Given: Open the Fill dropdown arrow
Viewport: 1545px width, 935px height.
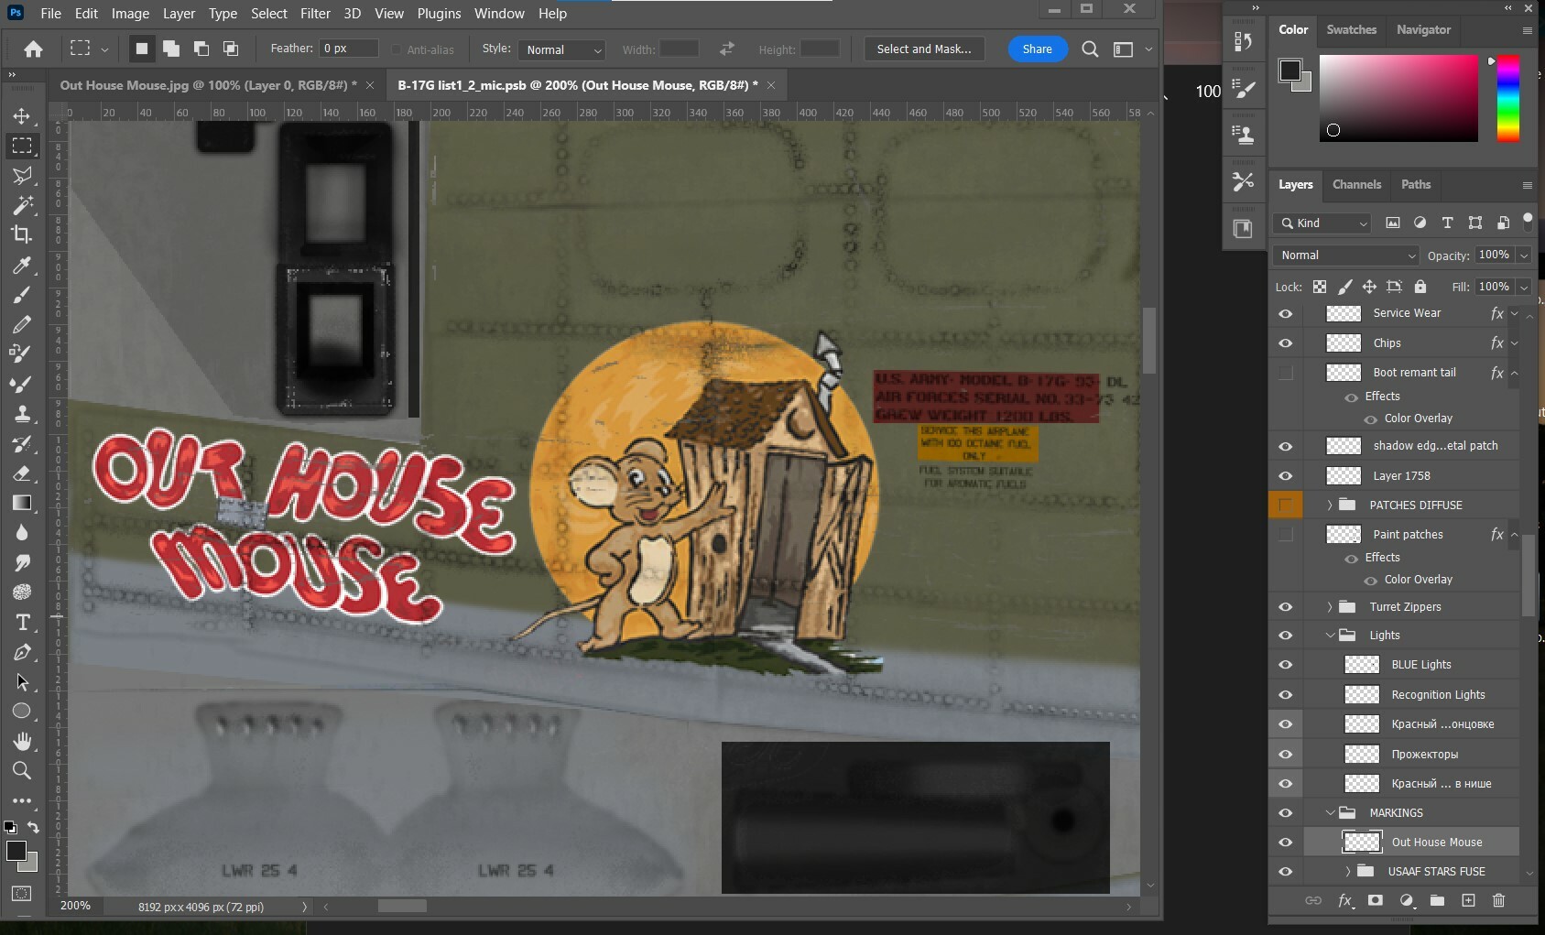Looking at the screenshot, I should pos(1524,287).
